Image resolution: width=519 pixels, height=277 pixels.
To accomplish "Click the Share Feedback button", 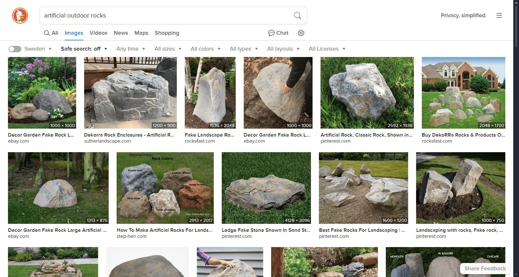I will (485, 269).
